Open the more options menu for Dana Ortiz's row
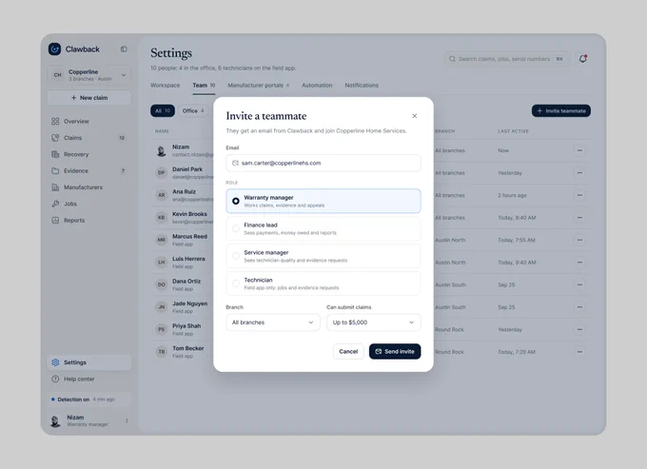Screen dimensions: 647x469 579,284
